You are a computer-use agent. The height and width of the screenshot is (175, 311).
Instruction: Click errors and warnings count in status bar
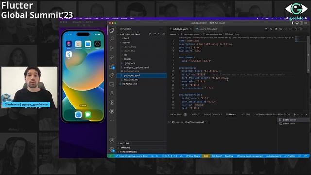point(170,156)
